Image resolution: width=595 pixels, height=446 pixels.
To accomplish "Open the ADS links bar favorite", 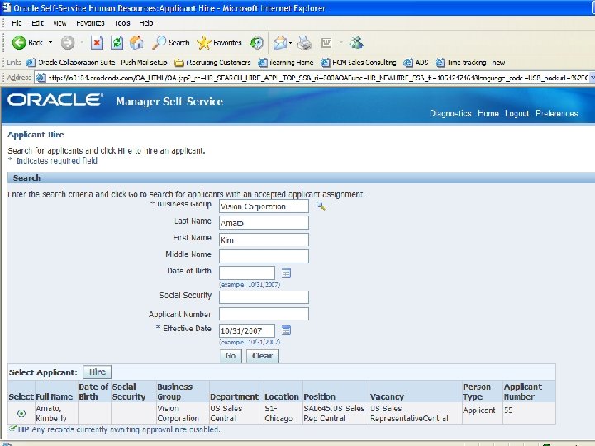I will [416, 63].
